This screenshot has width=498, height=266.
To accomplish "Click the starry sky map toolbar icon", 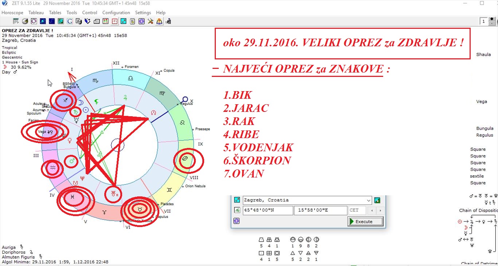I will click(x=52, y=21).
